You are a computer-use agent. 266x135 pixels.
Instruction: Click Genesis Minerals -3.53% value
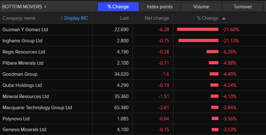[229, 130]
